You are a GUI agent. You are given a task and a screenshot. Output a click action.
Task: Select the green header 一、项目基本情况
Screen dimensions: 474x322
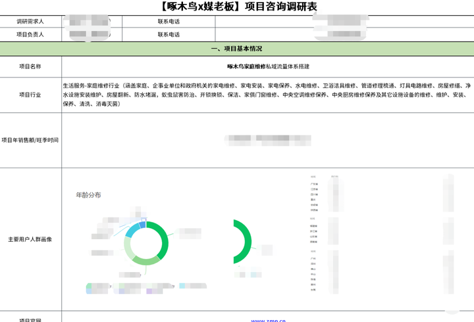coord(237,49)
